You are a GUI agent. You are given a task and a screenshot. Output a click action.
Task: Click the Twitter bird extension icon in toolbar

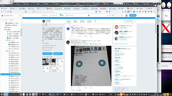(143, 12)
